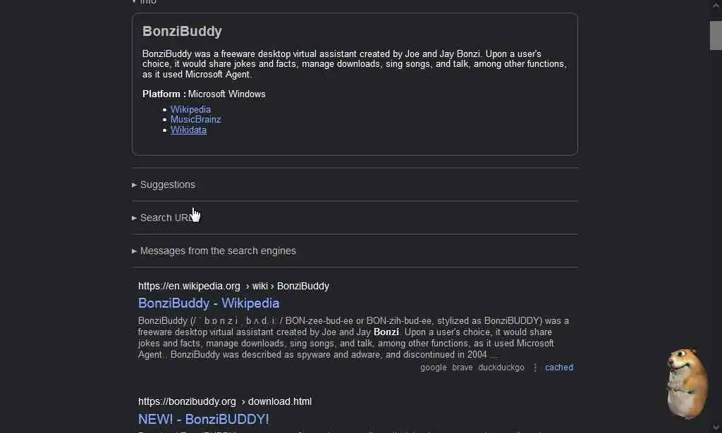Click the scrollbar up arrow
This screenshot has height=433, width=722.
pyautogui.click(x=716, y=5)
